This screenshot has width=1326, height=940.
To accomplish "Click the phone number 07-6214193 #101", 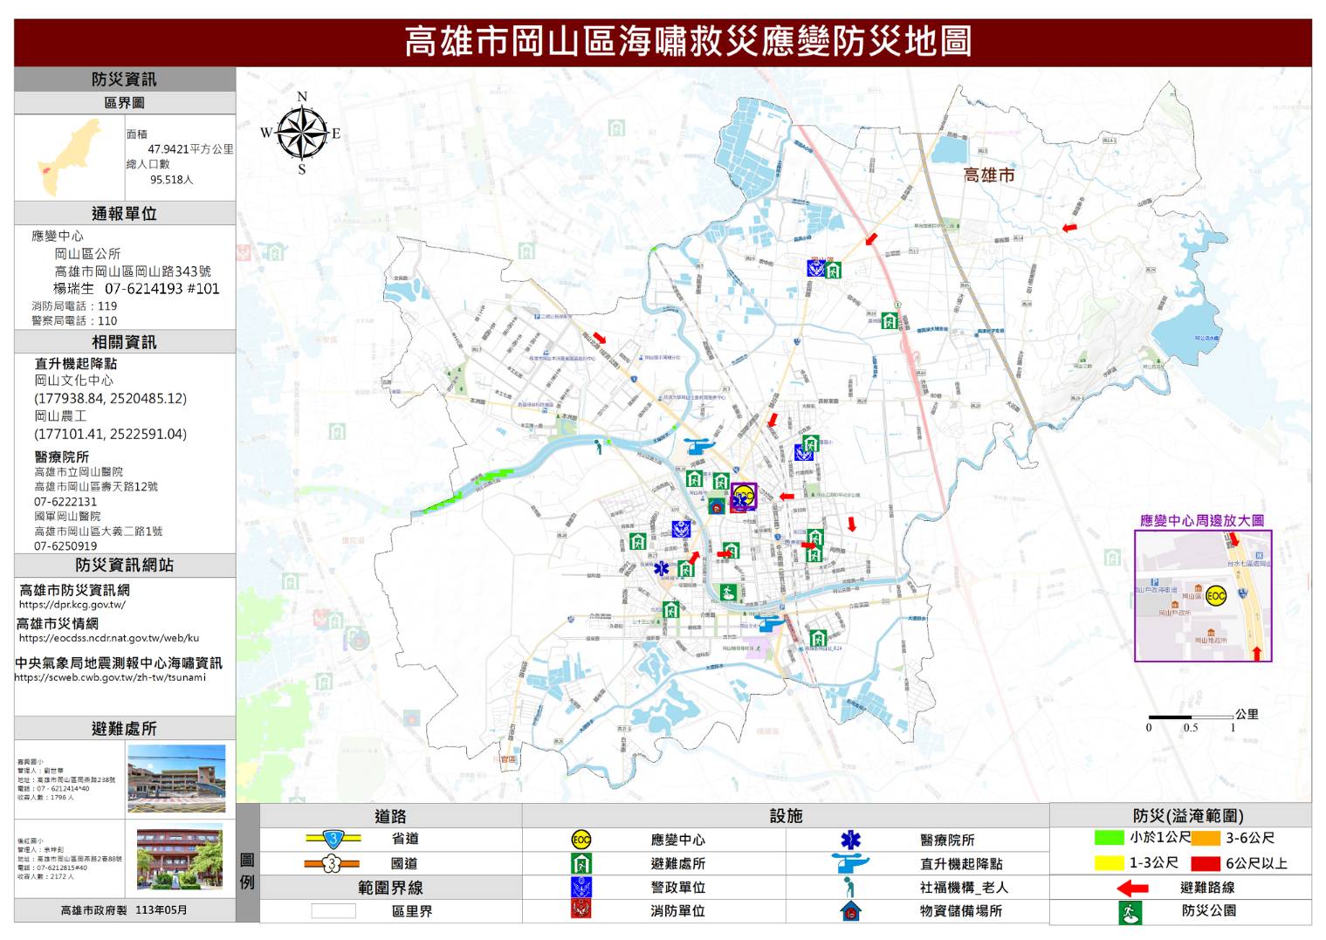I will (x=162, y=289).
